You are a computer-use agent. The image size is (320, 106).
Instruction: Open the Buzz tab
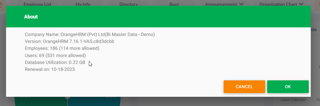point(174,4)
